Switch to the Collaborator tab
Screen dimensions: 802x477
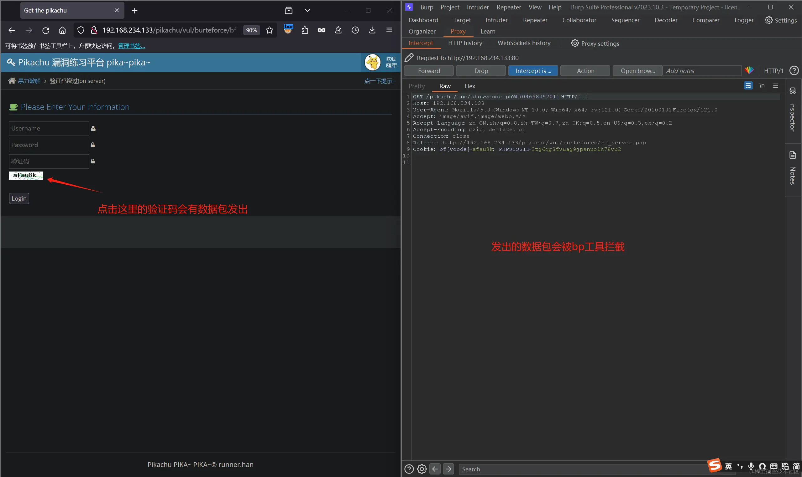click(579, 20)
